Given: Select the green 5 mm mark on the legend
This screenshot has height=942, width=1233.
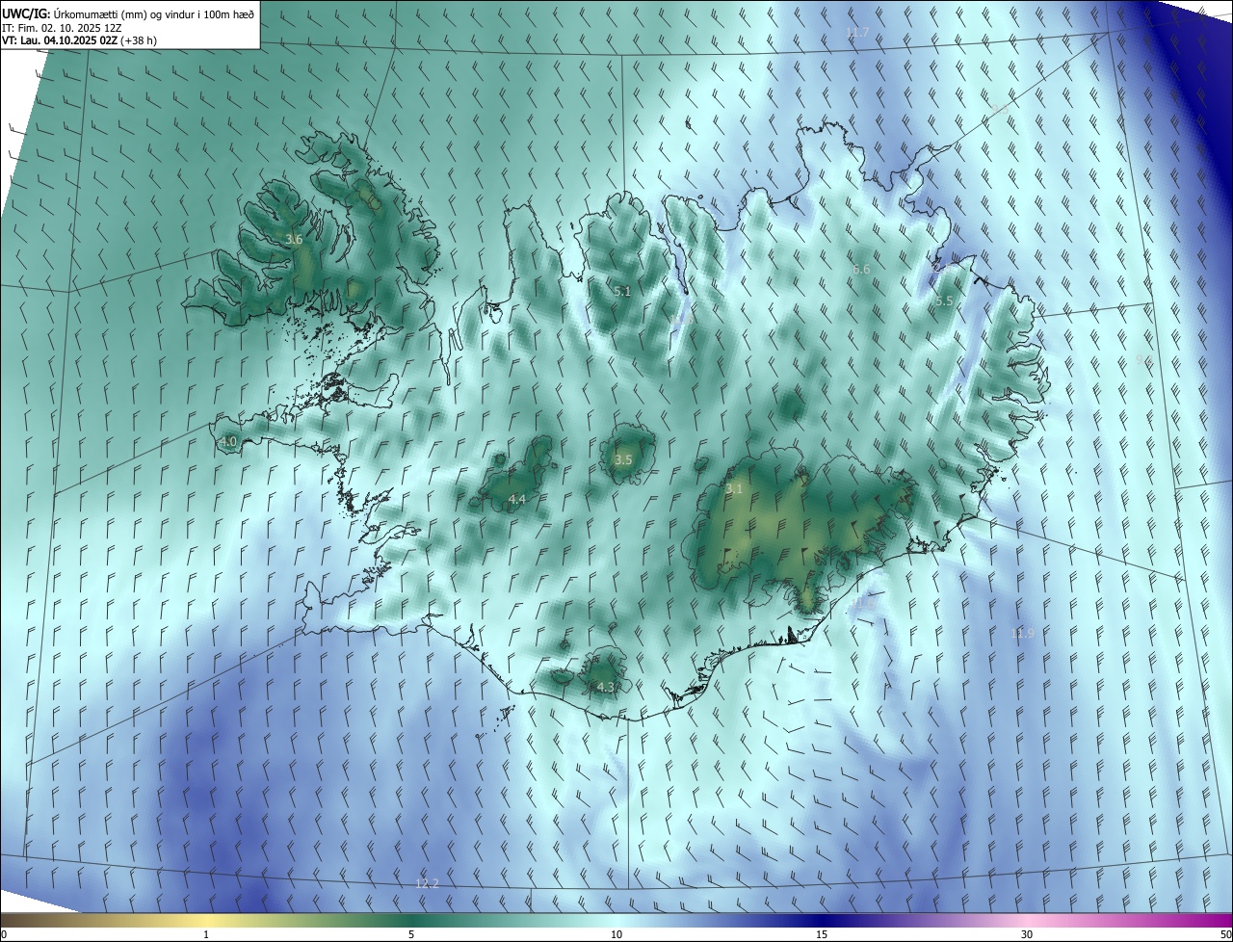Looking at the screenshot, I should [x=411, y=934].
